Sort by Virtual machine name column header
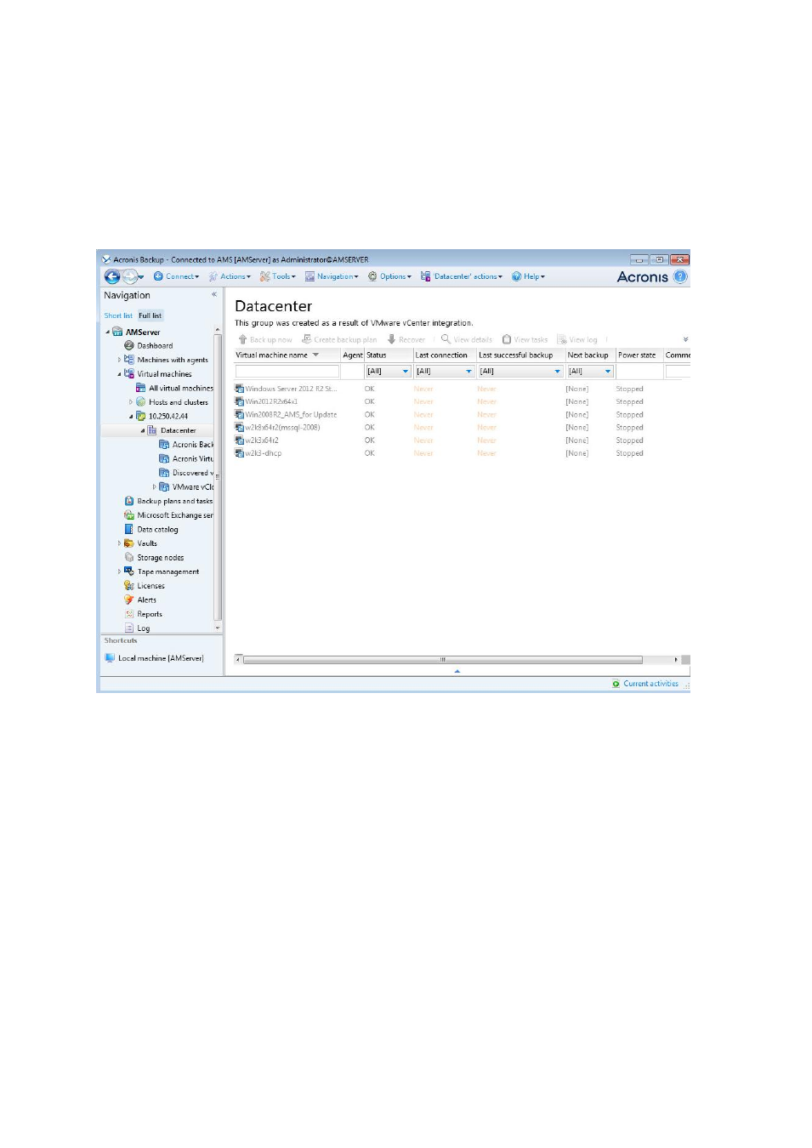Viewport: 812px width, 1148px height. coord(287,355)
